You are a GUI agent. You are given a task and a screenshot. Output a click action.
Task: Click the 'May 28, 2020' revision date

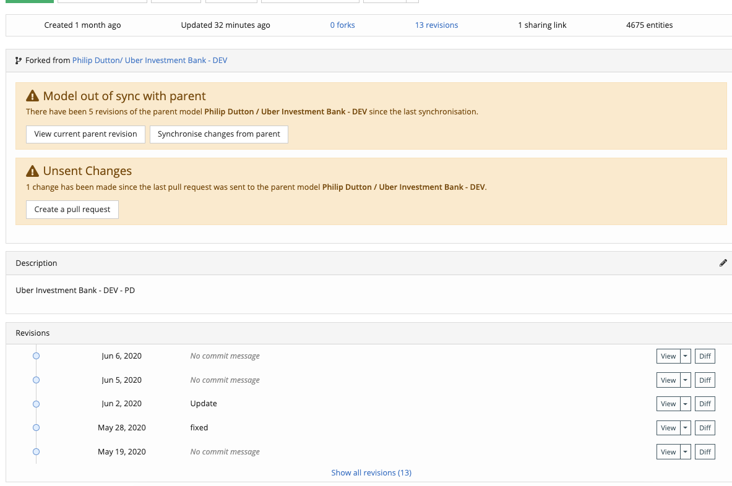121,428
